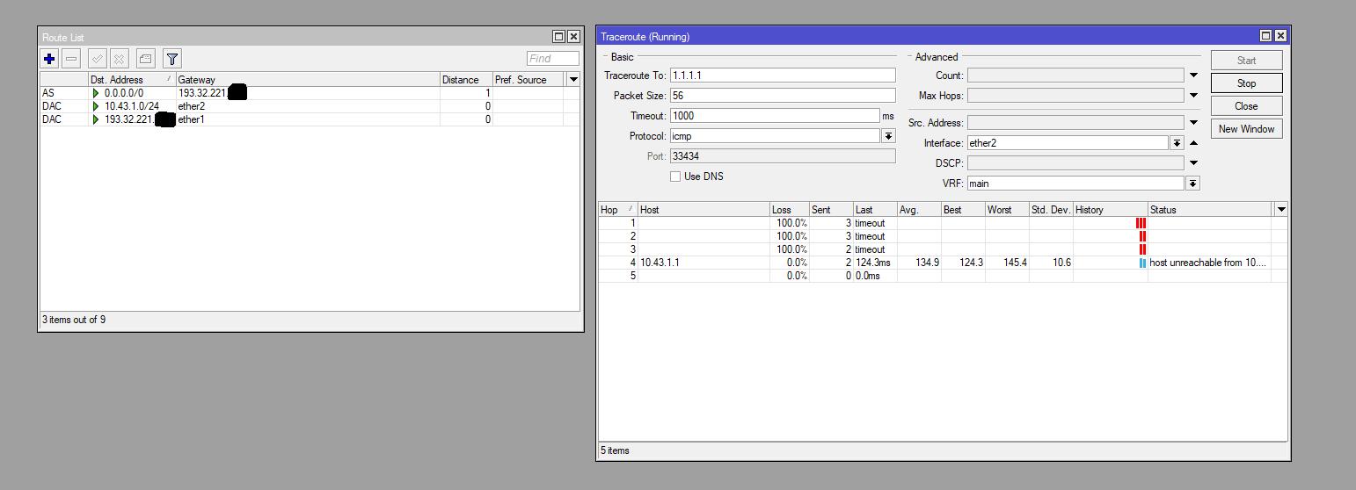Select the 10.43.1.0/24 route row

click(x=310, y=105)
